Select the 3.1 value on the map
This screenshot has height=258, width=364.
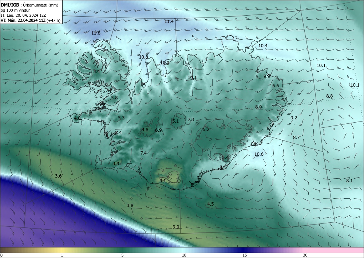(x=163, y=180)
